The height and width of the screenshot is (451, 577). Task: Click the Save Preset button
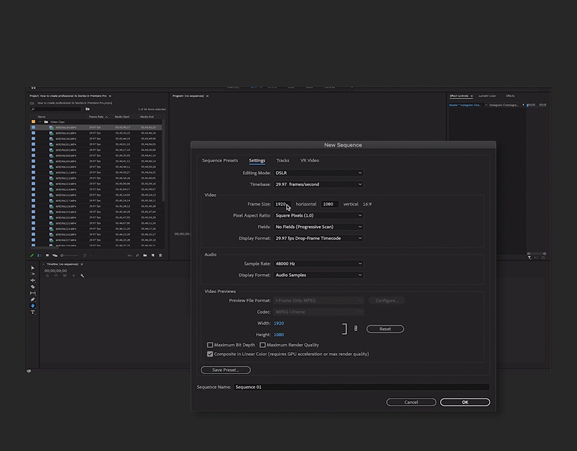pos(226,370)
